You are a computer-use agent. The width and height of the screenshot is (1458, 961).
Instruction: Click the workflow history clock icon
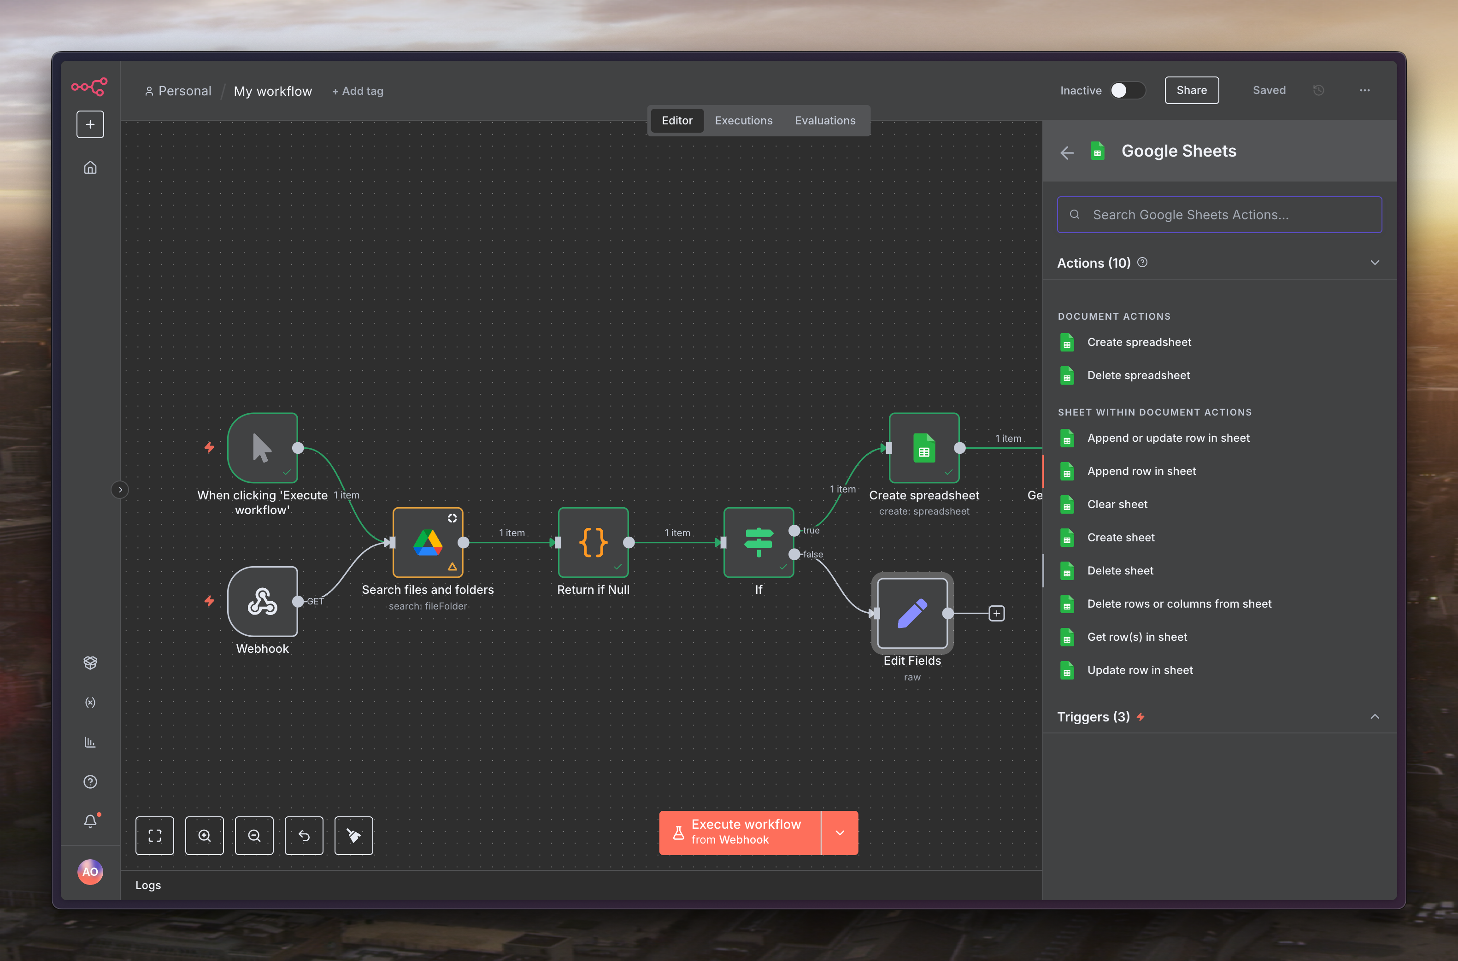tap(1319, 90)
